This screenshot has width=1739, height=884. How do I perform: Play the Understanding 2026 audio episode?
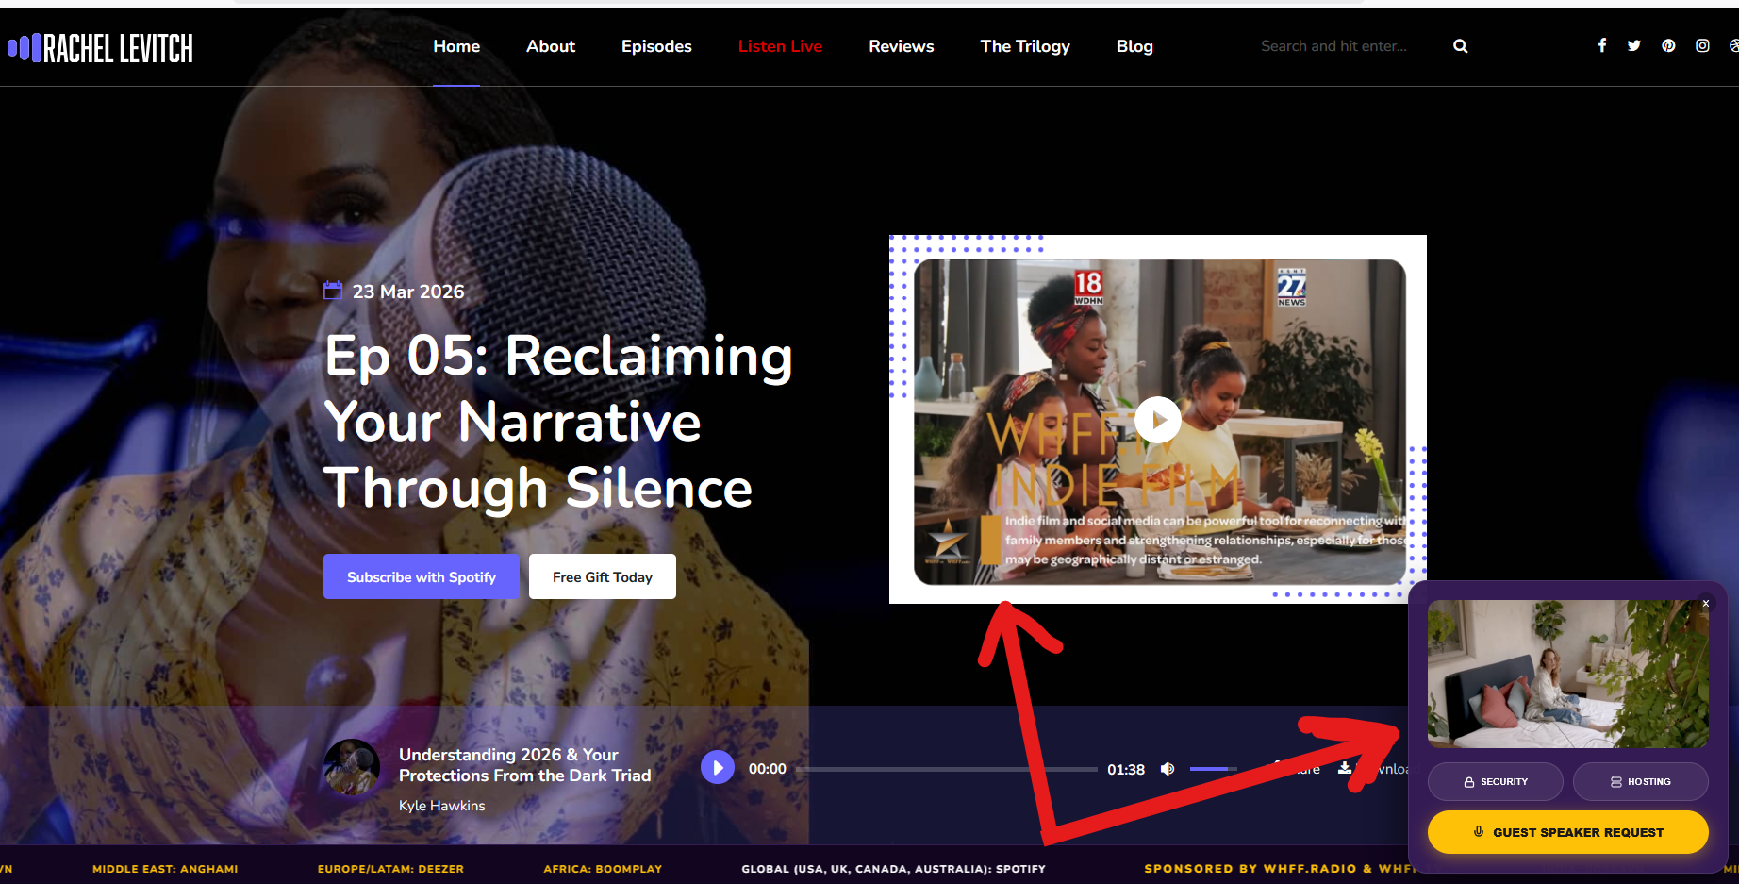pyautogui.click(x=718, y=768)
